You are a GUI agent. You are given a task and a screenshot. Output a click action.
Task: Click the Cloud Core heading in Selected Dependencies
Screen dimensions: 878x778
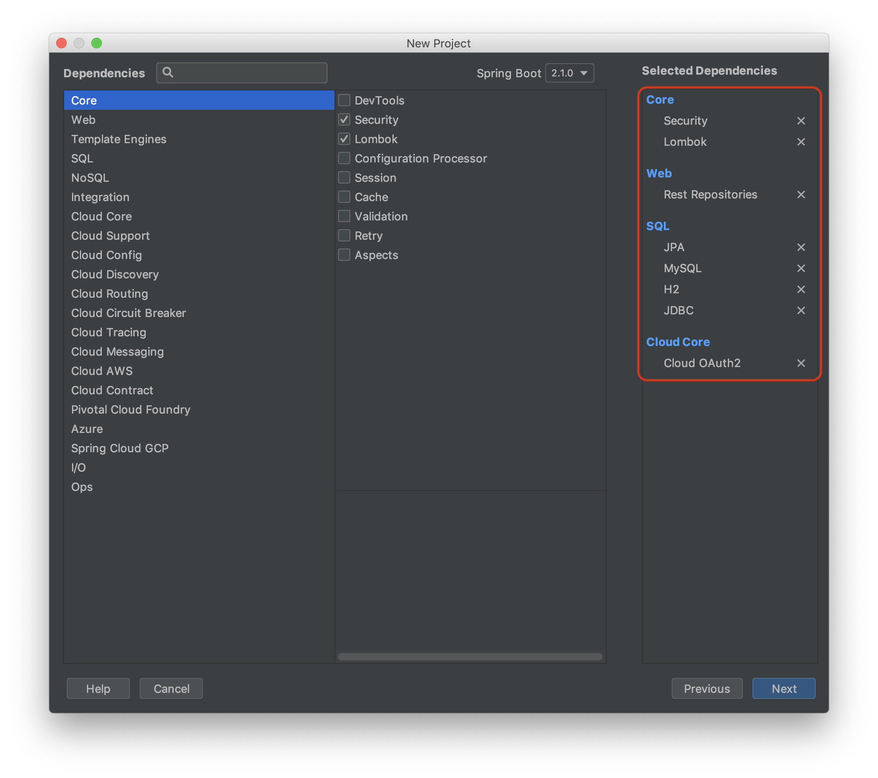[678, 342]
